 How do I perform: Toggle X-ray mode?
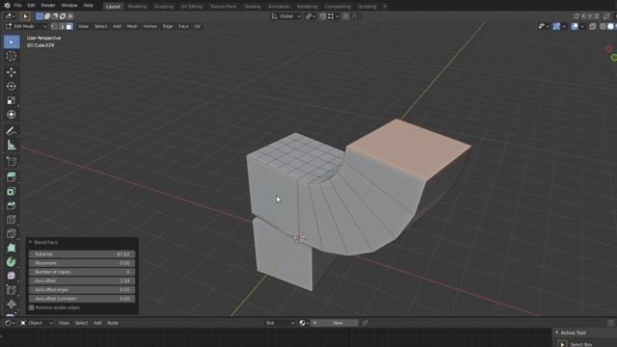click(x=593, y=26)
